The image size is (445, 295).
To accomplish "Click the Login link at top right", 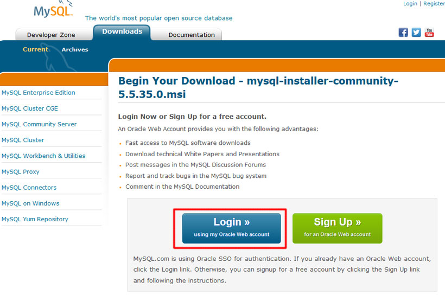I will (x=410, y=3).
